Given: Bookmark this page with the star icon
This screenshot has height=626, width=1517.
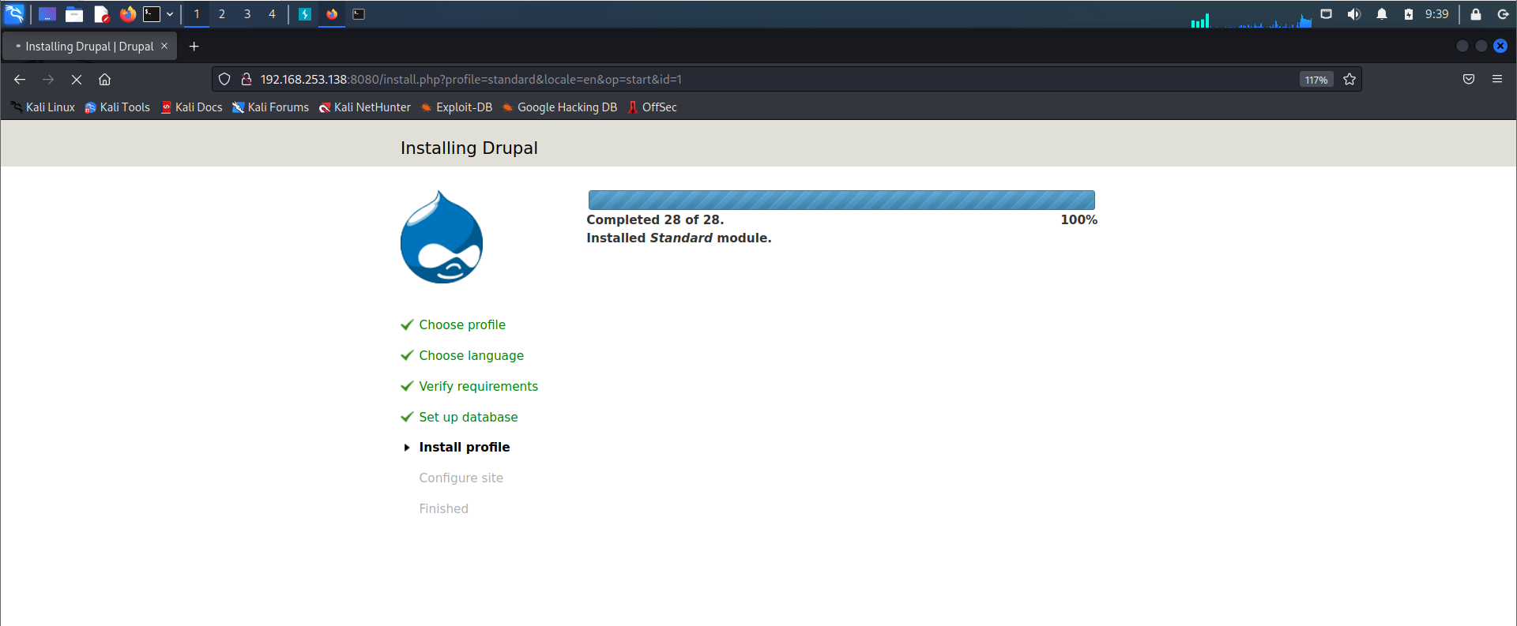Looking at the screenshot, I should 1349,79.
